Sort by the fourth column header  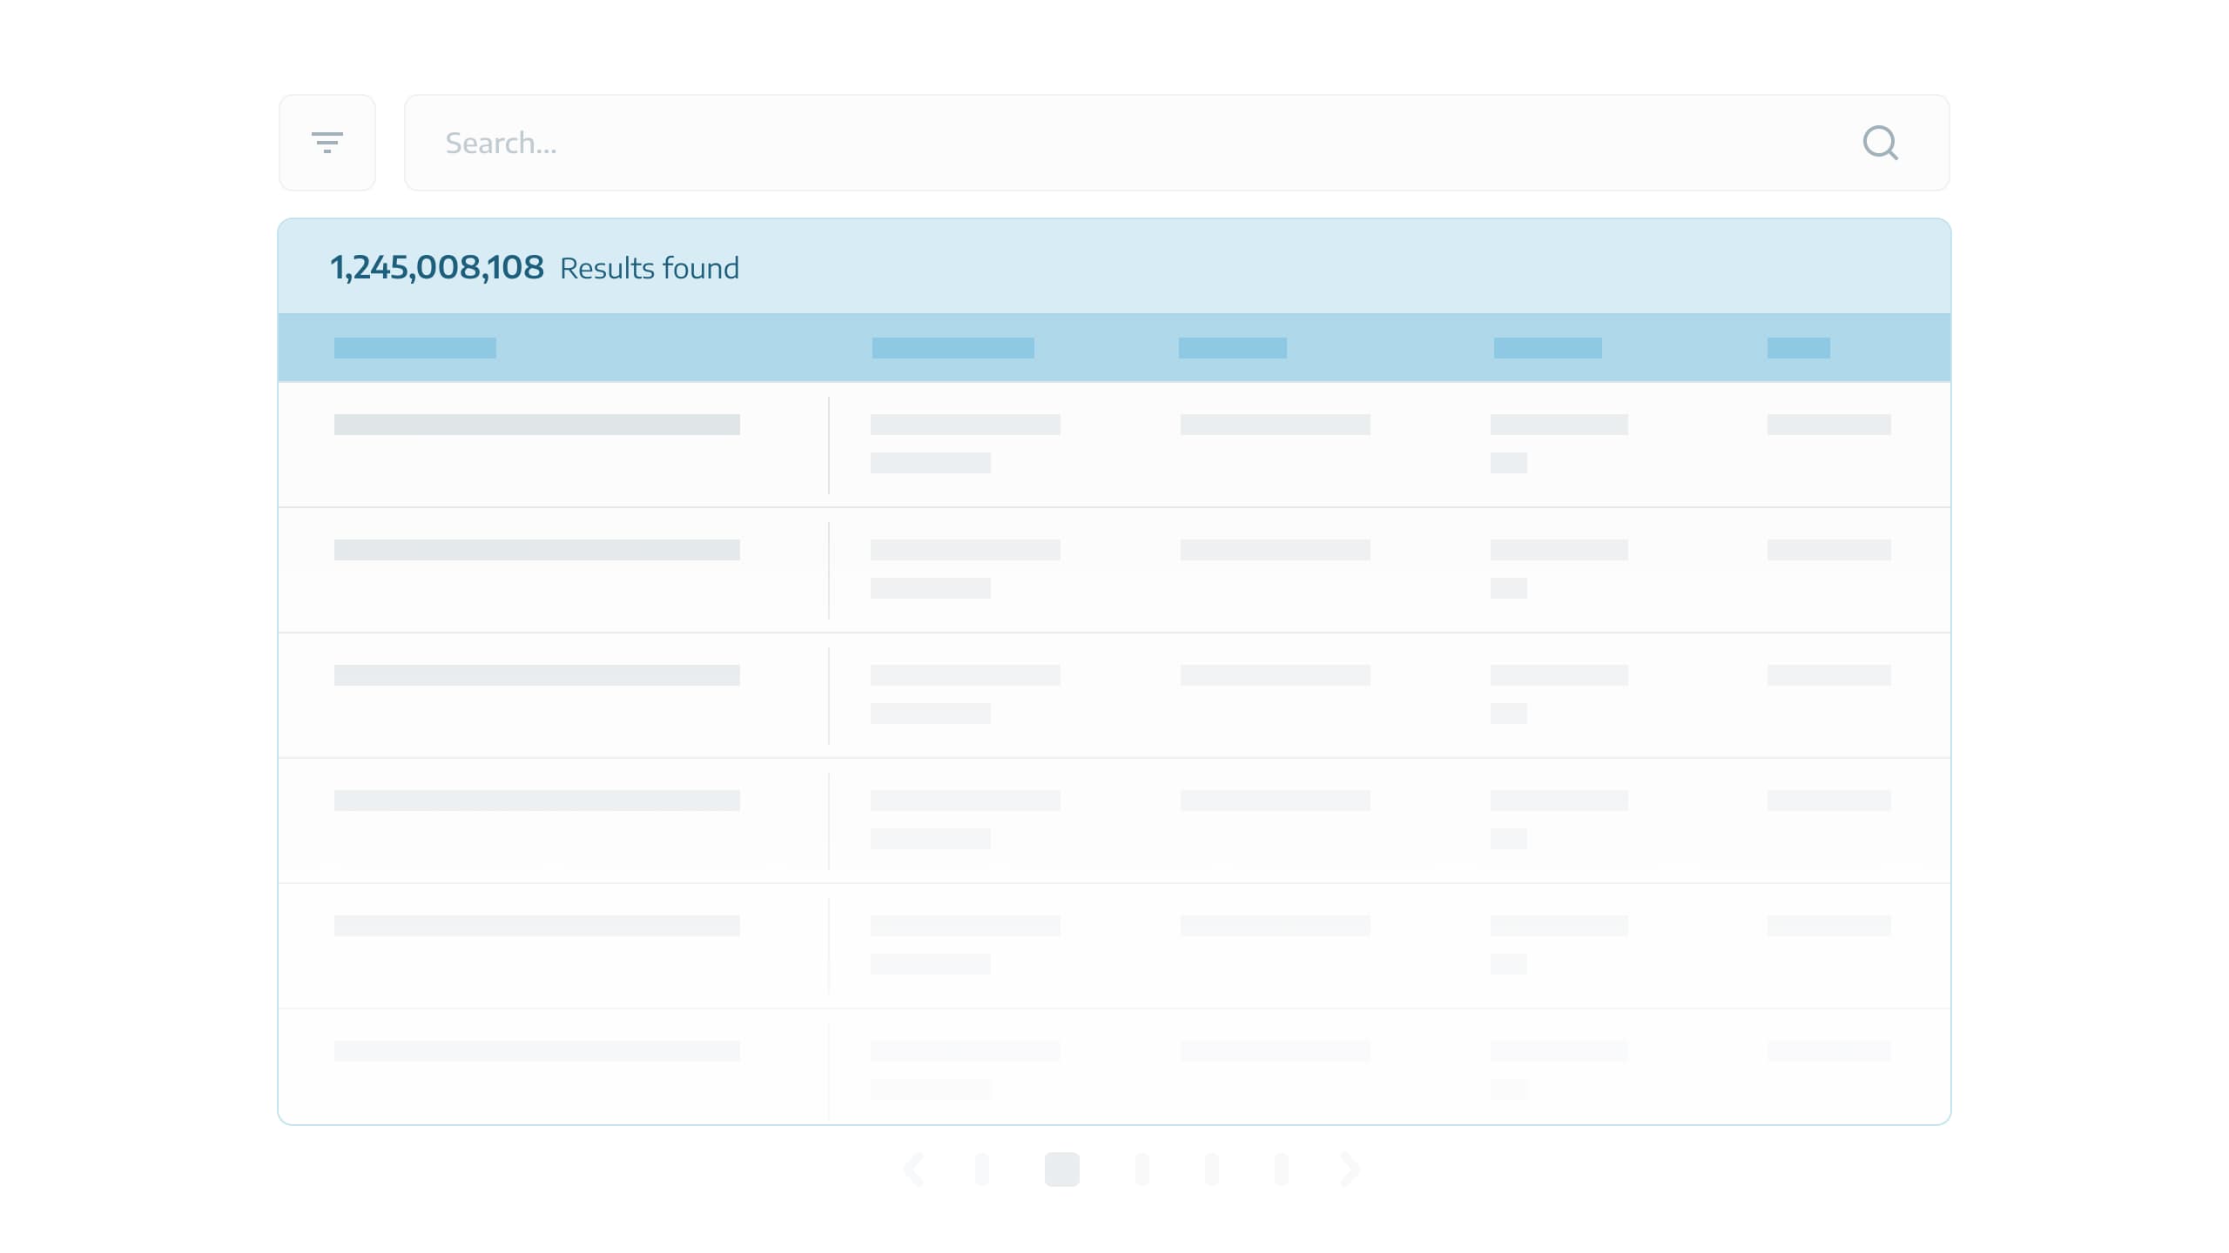(1548, 348)
